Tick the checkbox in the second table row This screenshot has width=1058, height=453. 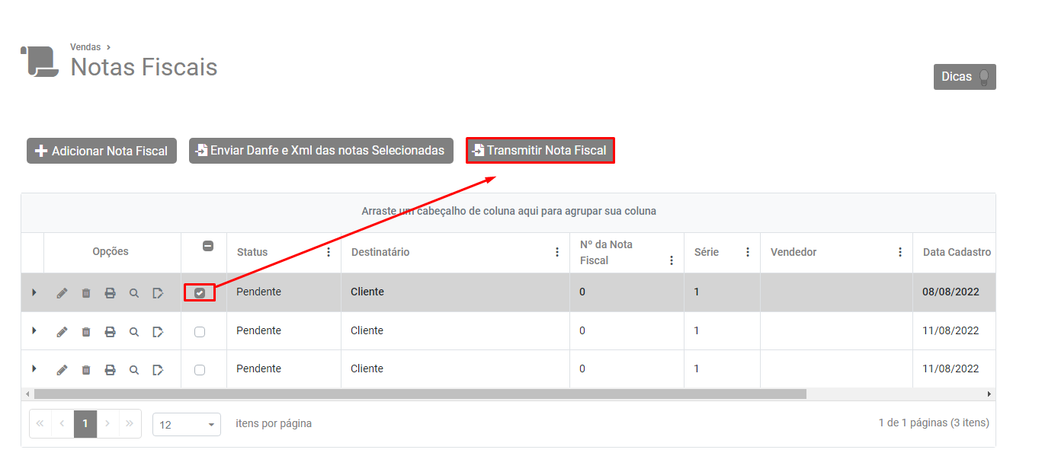click(200, 332)
